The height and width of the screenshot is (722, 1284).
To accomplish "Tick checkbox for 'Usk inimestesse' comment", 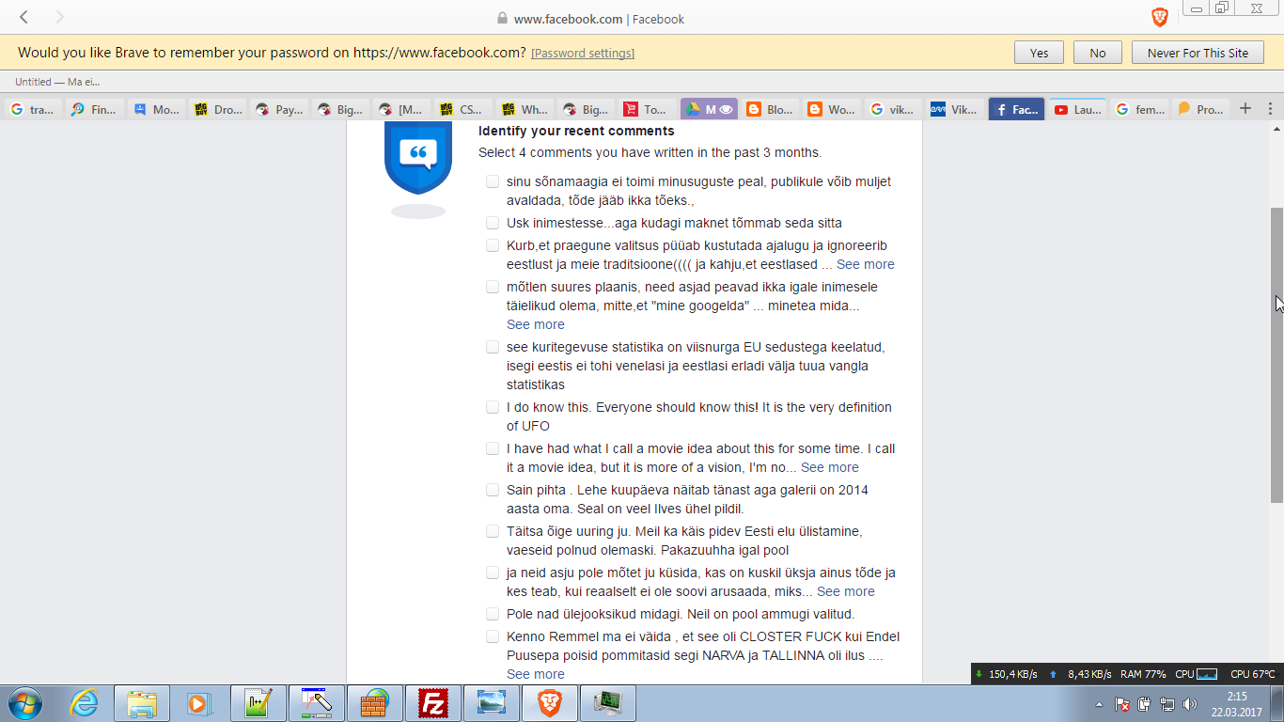I will pyautogui.click(x=493, y=223).
